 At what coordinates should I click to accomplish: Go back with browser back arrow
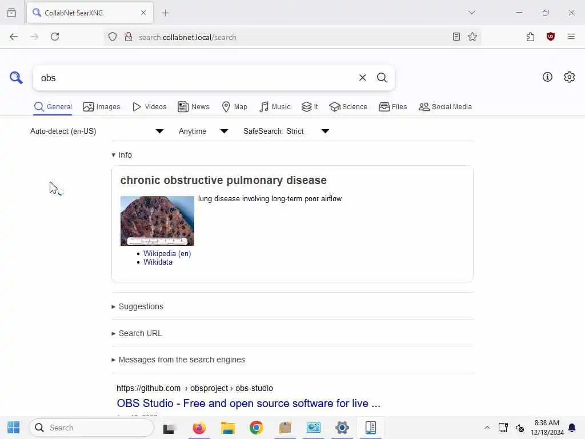coord(14,37)
